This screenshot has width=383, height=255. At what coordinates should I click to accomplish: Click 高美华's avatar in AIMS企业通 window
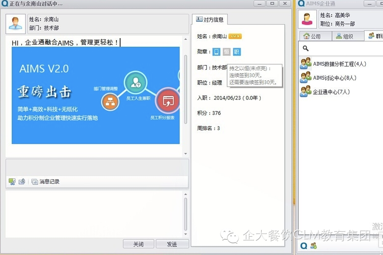click(307, 19)
